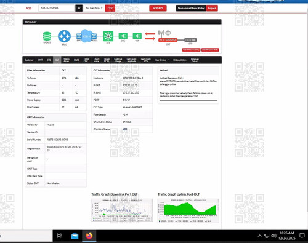Image resolution: width=308 pixels, height=243 pixels.
Task: Select the green OLT node icon
Action: pyautogui.click(x=108, y=36)
